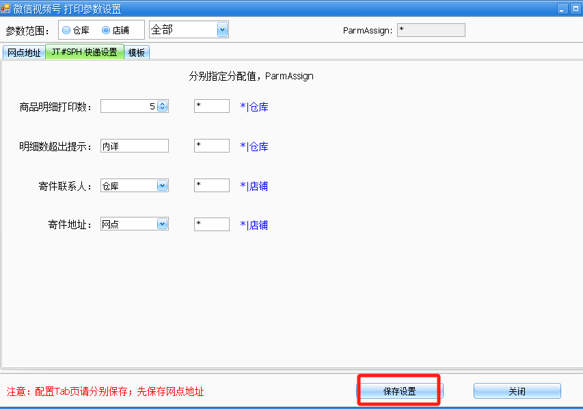Click the 寄件地址 label
This screenshot has width=583, height=409.
coord(70,225)
